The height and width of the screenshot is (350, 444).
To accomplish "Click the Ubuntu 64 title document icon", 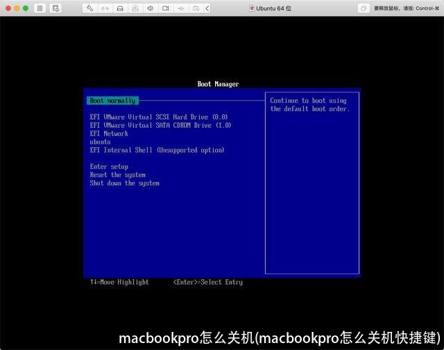I will [x=251, y=8].
